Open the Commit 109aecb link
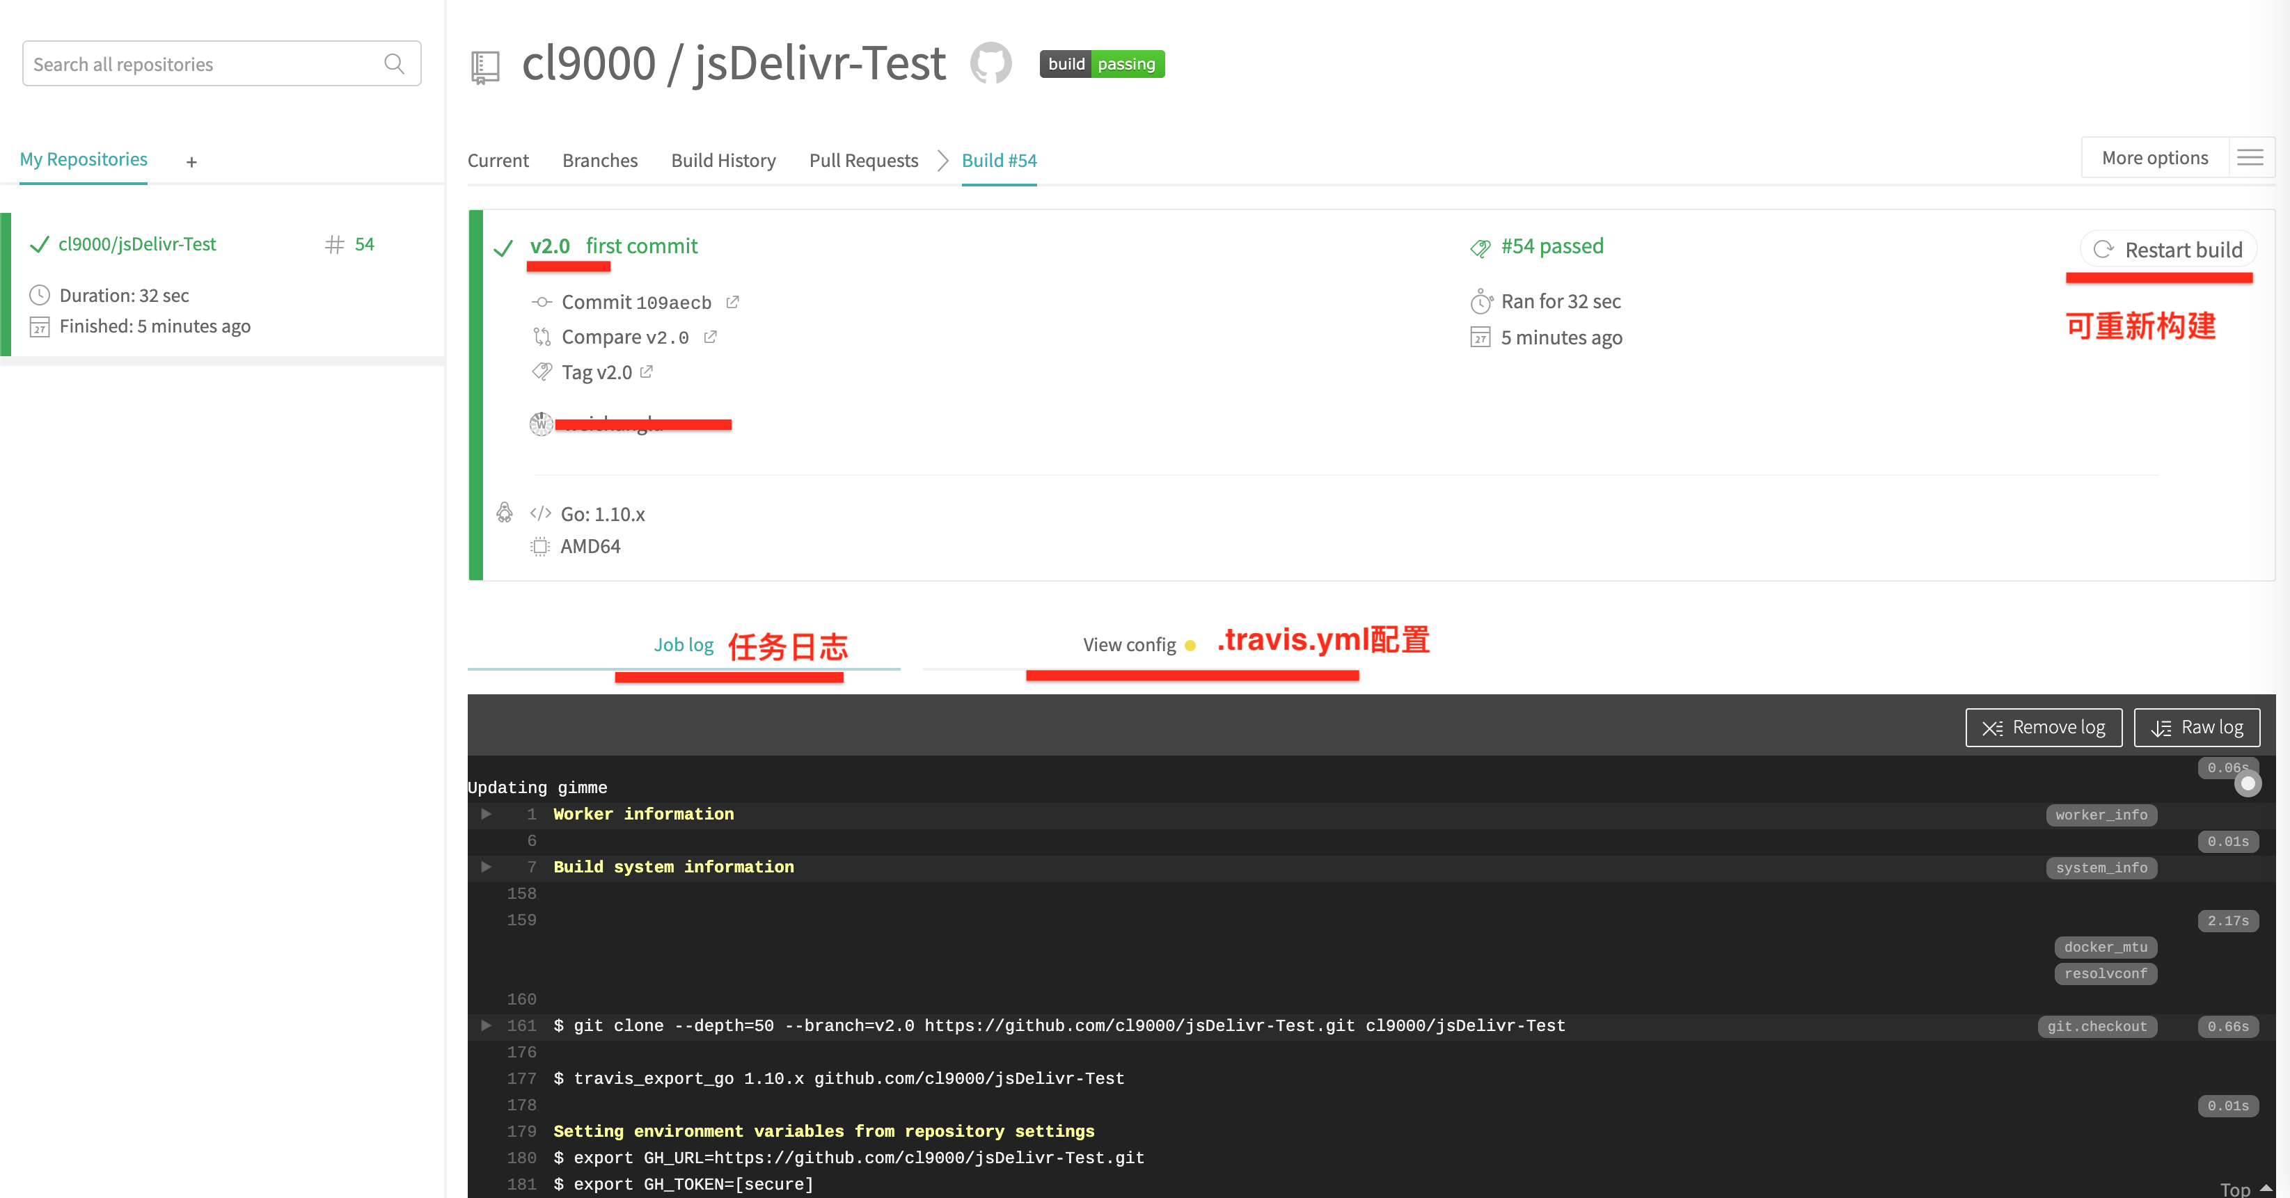Image resolution: width=2290 pixels, height=1198 pixels. [x=636, y=302]
